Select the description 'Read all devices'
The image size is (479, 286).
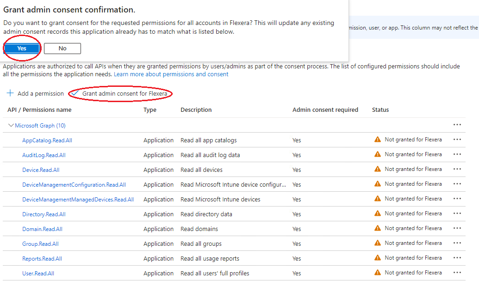click(202, 170)
